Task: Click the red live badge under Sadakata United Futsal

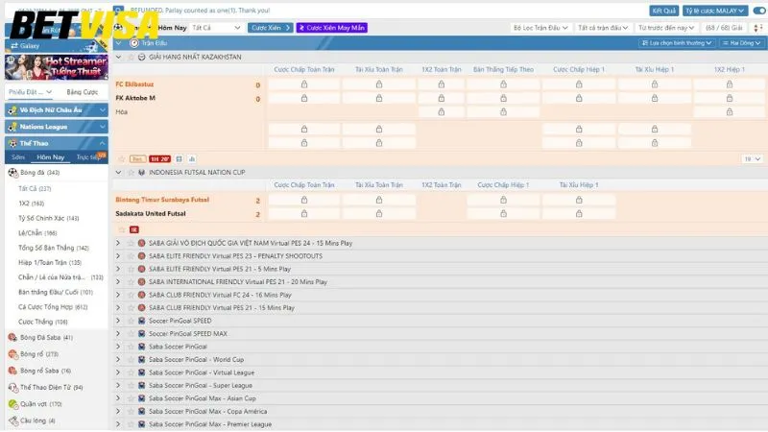Action: [x=134, y=229]
